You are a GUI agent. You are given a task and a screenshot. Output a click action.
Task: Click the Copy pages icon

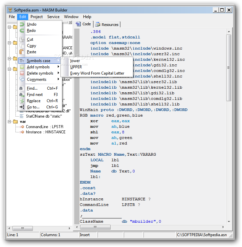22,46
